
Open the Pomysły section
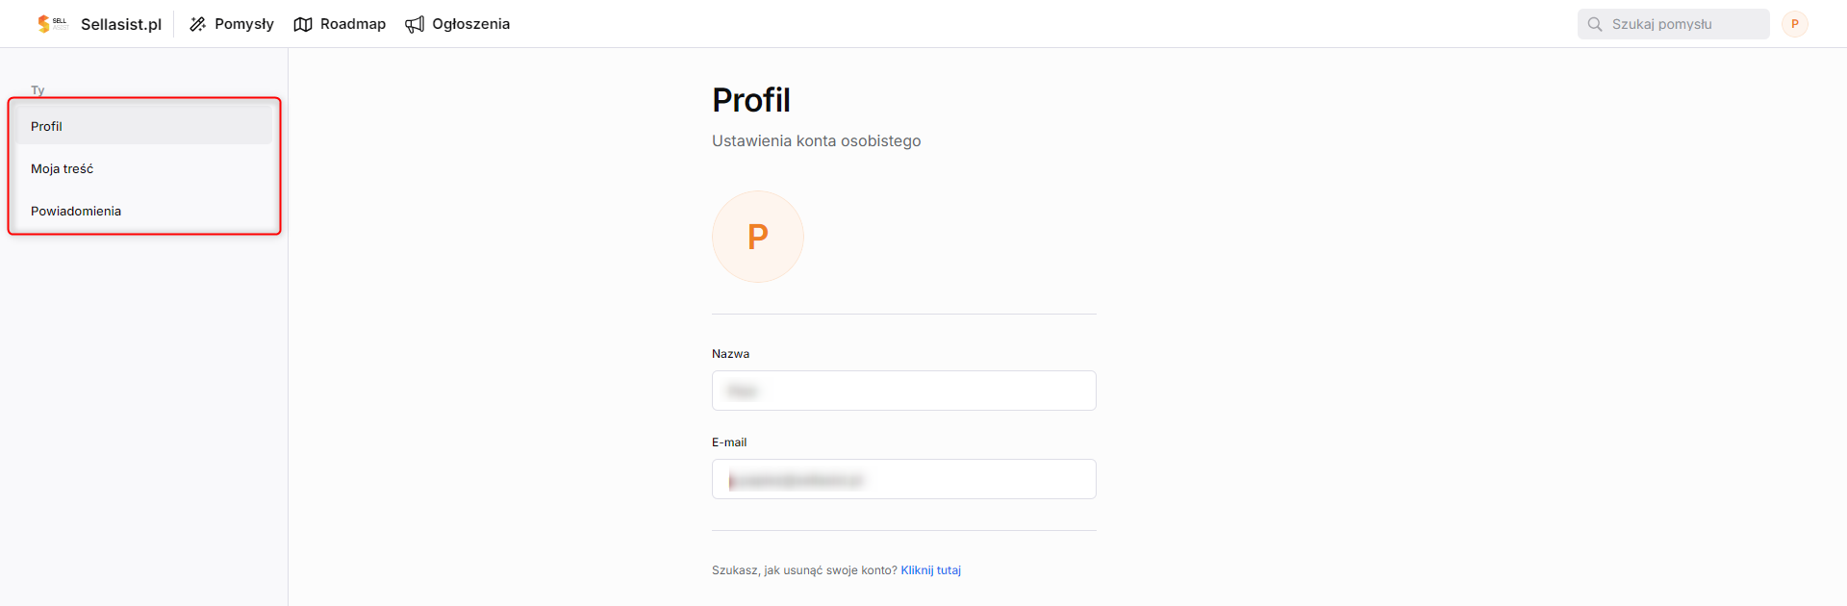pyautogui.click(x=232, y=24)
